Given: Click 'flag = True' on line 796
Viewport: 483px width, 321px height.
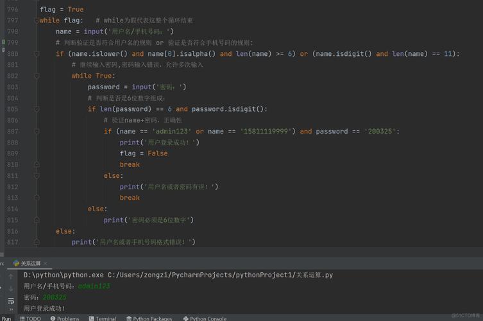Looking at the screenshot, I should tap(62, 10).
